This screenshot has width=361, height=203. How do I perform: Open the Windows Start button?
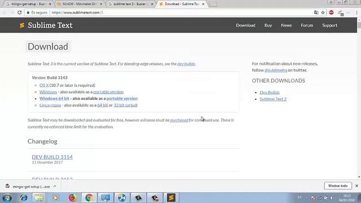coord(7,198)
